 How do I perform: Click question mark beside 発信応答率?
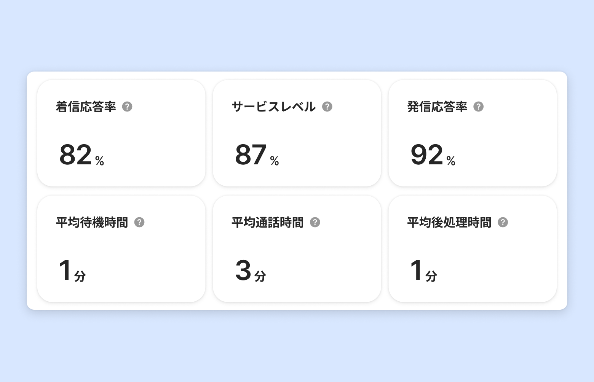(478, 107)
